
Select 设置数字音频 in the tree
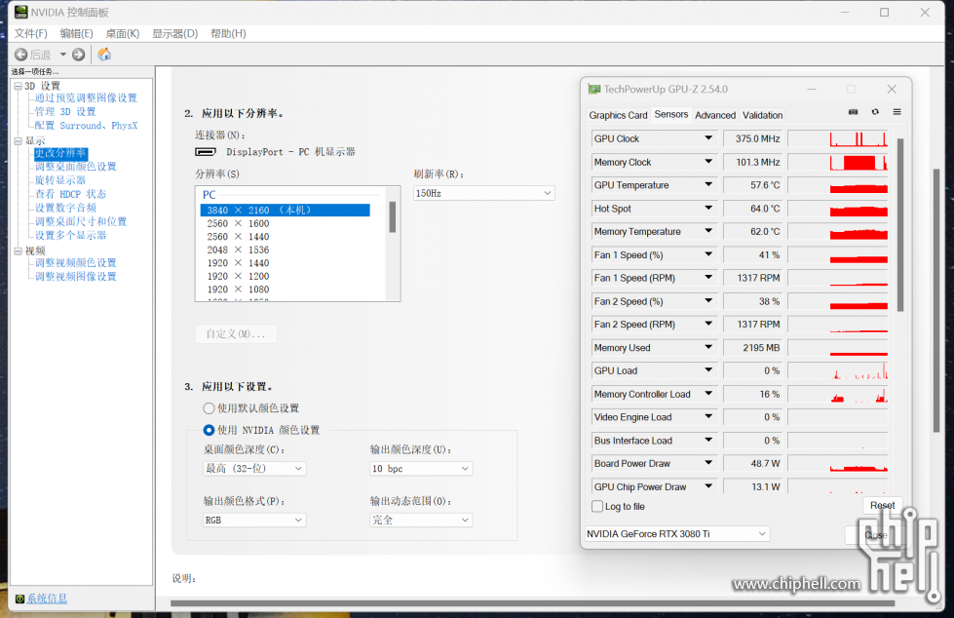[65, 208]
